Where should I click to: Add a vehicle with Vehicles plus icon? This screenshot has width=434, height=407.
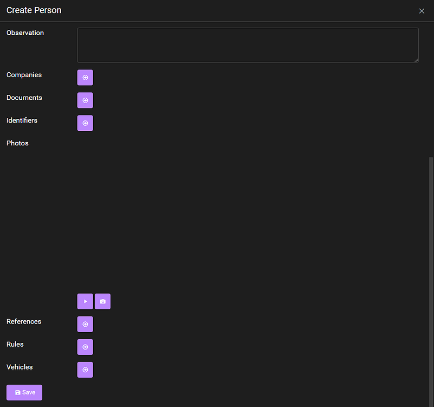point(85,370)
